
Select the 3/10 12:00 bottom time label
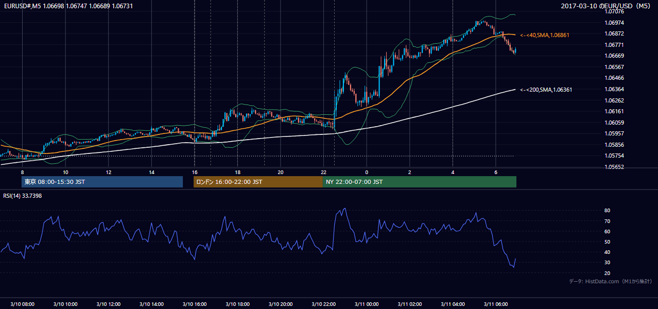click(109, 304)
